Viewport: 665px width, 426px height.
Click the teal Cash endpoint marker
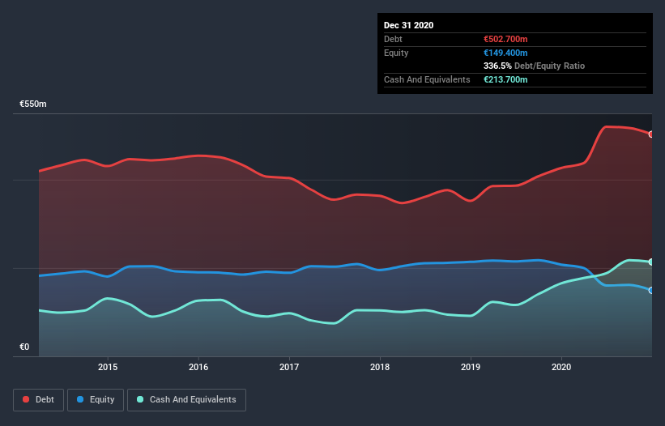[x=651, y=262]
